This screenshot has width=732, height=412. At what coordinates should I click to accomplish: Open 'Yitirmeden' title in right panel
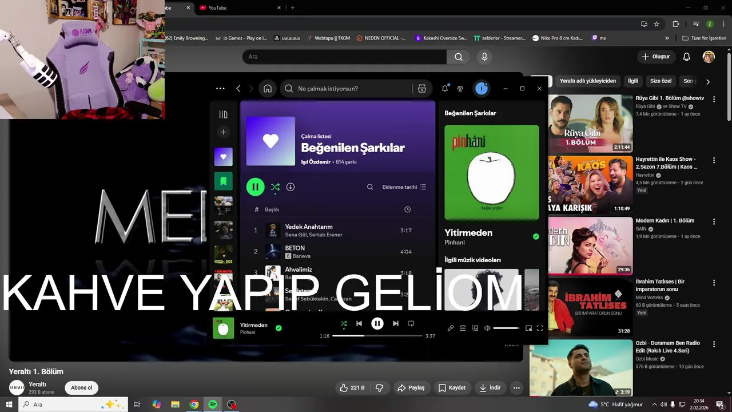click(x=468, y=233)
